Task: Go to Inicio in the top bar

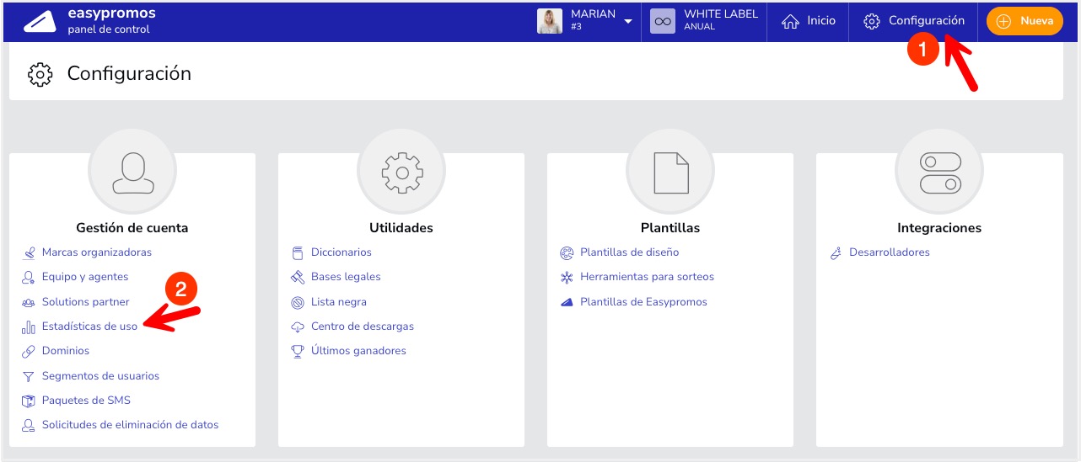Action: click(821, 21)
